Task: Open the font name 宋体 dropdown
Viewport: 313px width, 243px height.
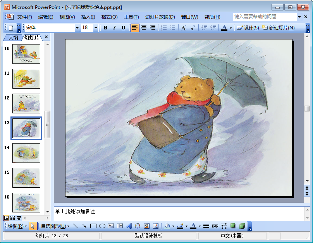Action: 77,28
